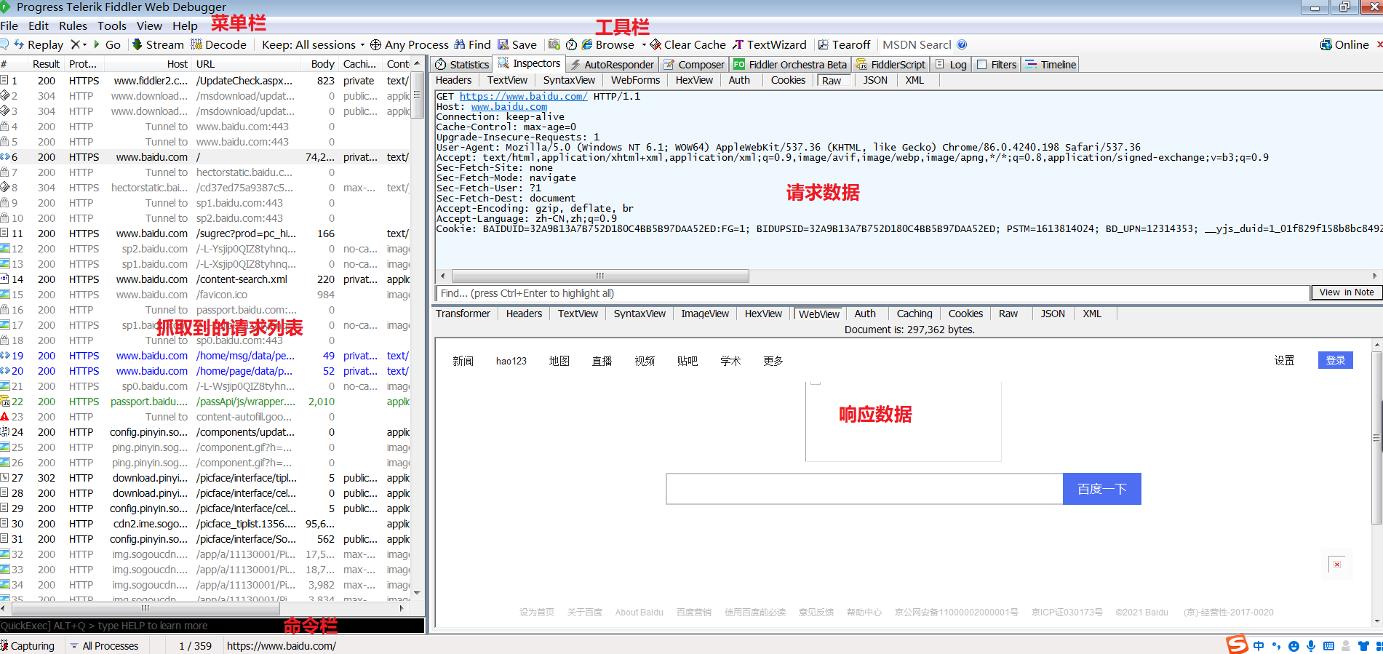This screenshot has height=654, width=1383.
Task: Click the Baidu search input box
Action: click(x=864, y=489)
